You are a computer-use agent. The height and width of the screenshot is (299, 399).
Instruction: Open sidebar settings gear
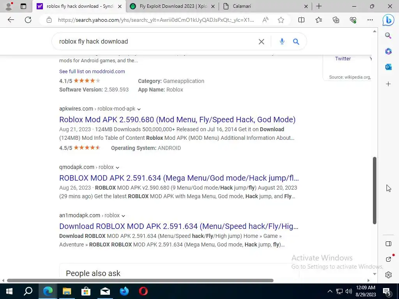pos(388,275)
